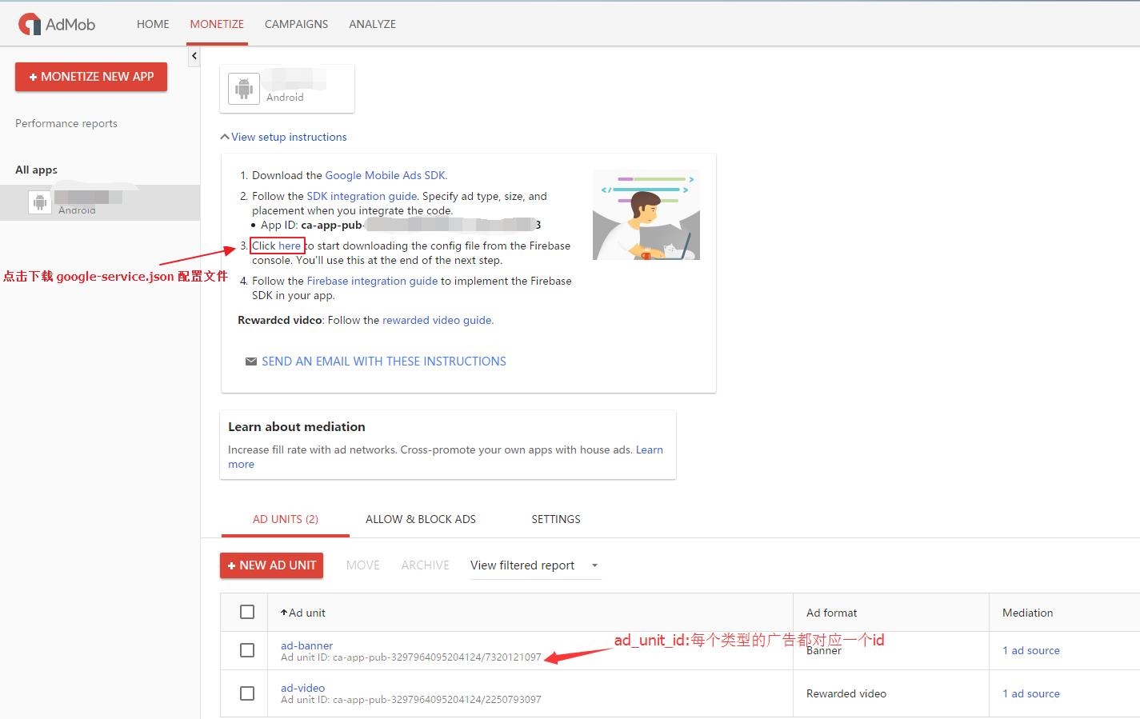Click 1 ad source for ad-banner
1140x719 pixels.
pyautogui.click(x=1031, y=650)
